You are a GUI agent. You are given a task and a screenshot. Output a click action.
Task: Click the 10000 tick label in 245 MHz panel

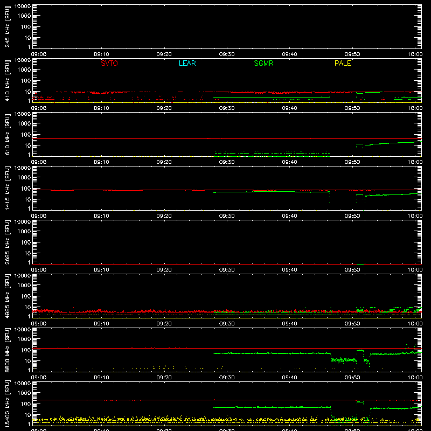coord(23,6)
